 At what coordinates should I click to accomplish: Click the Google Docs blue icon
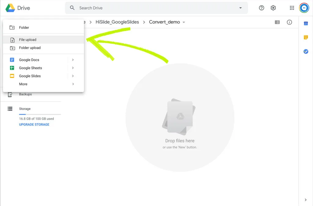click(x=12, y=60)
